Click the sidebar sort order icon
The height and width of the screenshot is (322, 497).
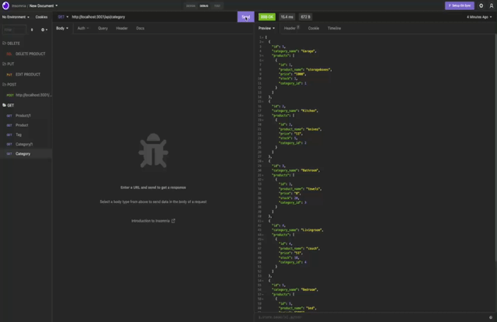(x=32, y=30)
